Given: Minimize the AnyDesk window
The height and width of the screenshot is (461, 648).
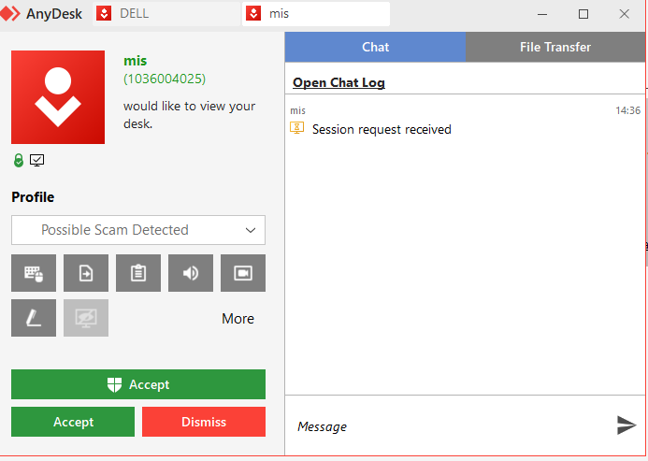Looking at the screenshot, I should pos(542,14).
